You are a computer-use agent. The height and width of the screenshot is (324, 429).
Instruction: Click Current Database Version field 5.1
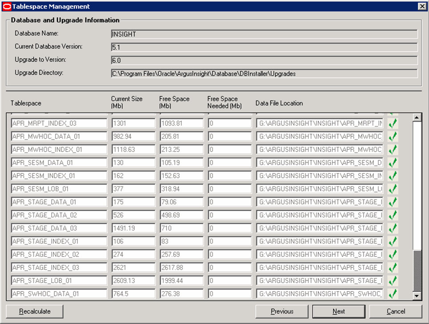(x=264, y=47)
